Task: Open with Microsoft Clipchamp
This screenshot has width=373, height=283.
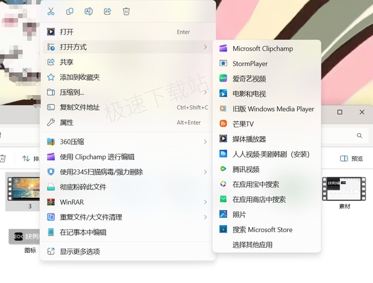Action: pyautogui.click(x=267, y=49)
